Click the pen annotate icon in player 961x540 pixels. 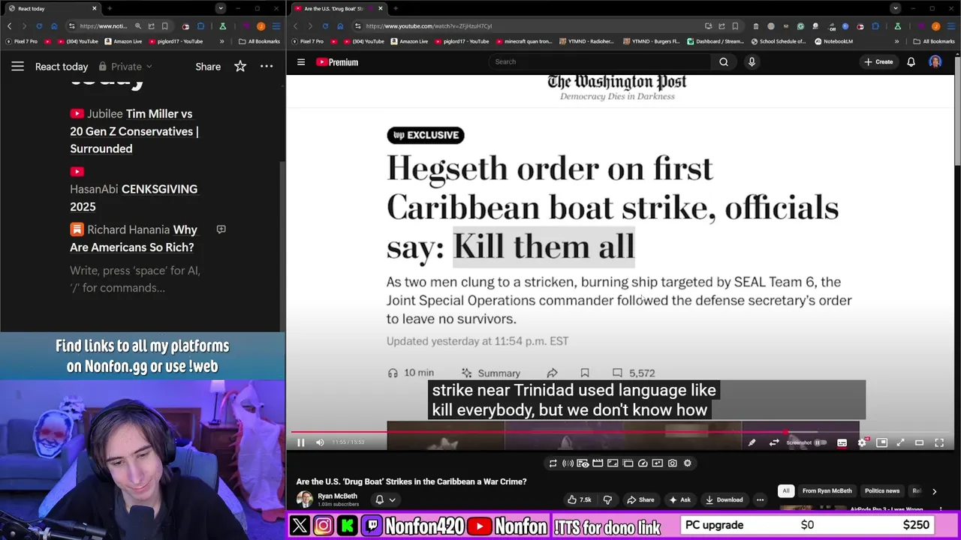[x=752, y=442]
